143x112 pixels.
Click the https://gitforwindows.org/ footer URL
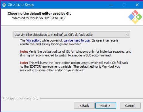point(20,98)
